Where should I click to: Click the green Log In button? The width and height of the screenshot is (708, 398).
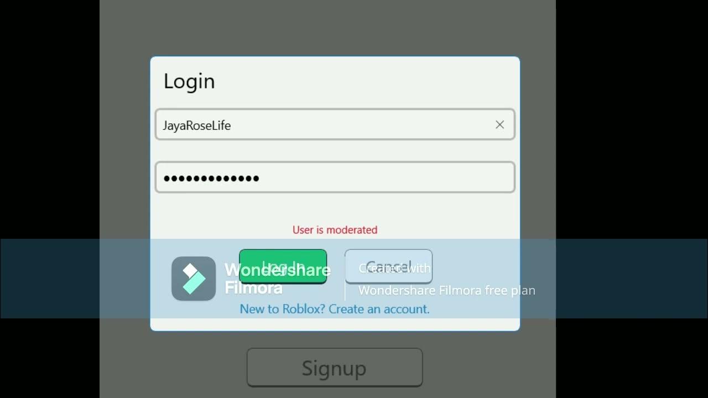[283, 266]
